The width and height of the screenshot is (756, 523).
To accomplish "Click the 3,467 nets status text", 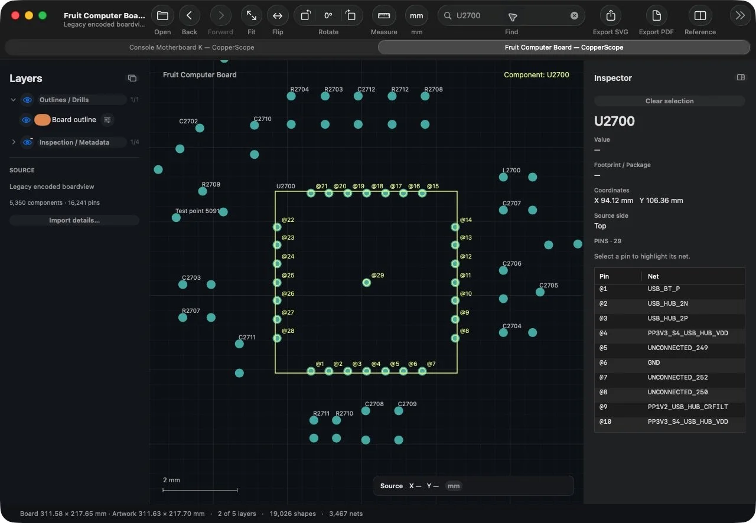I will (x=346, y=514).
